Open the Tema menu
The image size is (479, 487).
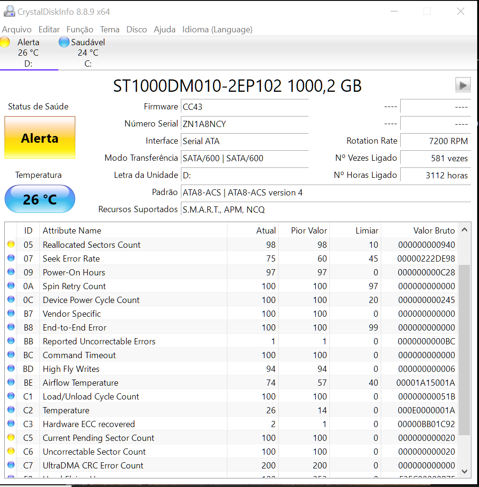(x=110, y=29)
